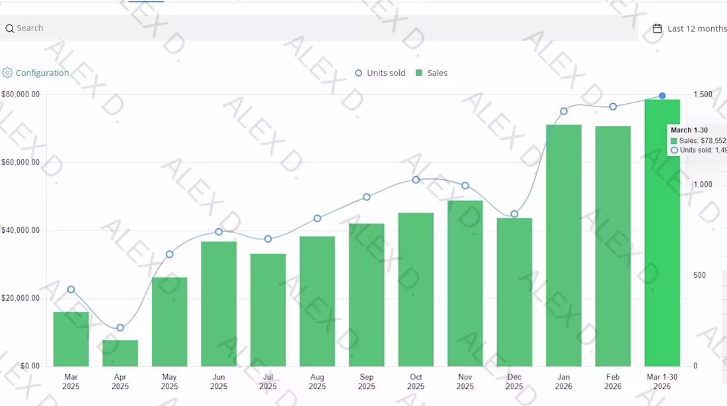Select the May 2025 sales bar
This screenshot has width=727, height=406.
(x=169, y=321)
